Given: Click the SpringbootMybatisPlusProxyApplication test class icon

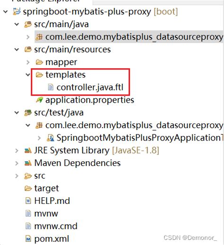Looking at the screenshot, I should tap(51, 138).
